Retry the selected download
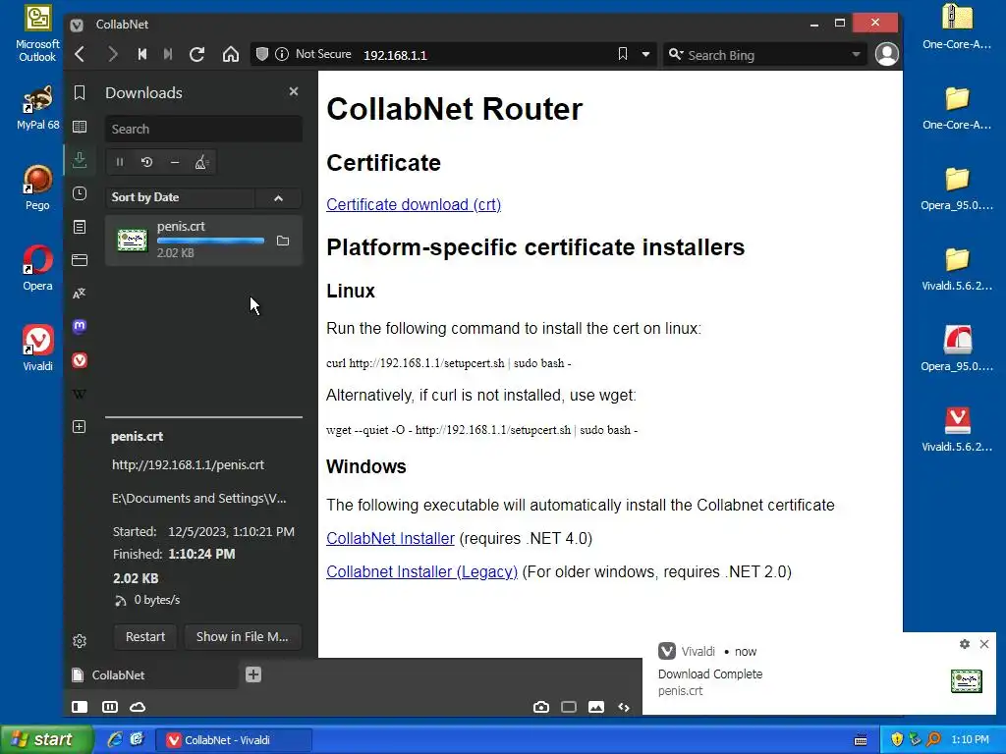Image resolution: width=1006 pixels, height=754 pixels. [147, 162]
